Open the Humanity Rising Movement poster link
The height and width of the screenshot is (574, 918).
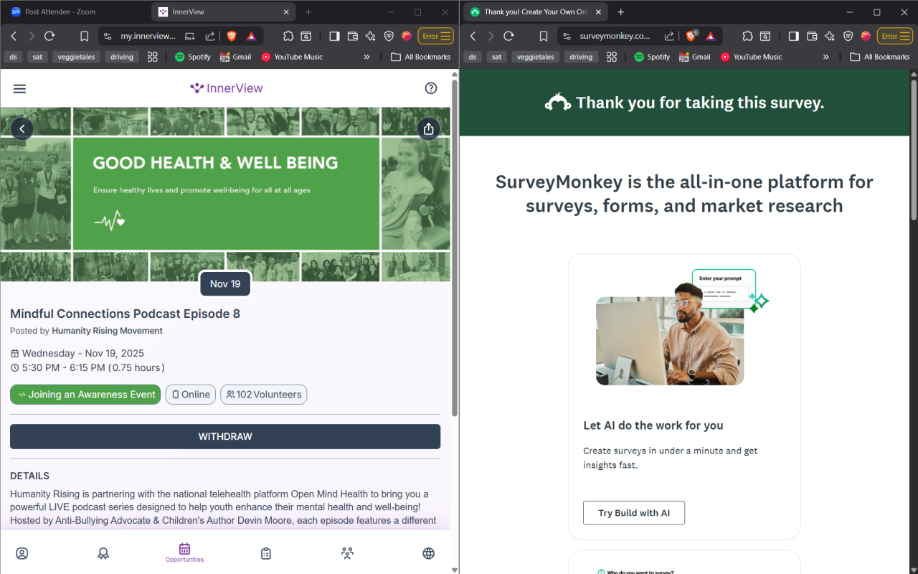(x=107, y=331)
